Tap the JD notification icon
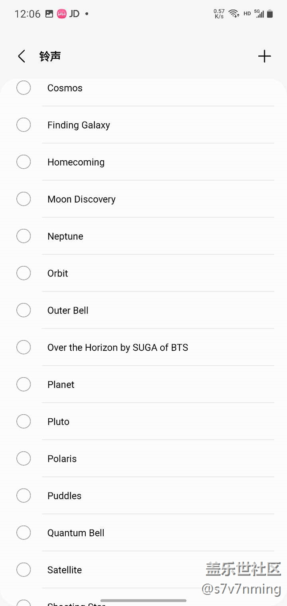 75,14
